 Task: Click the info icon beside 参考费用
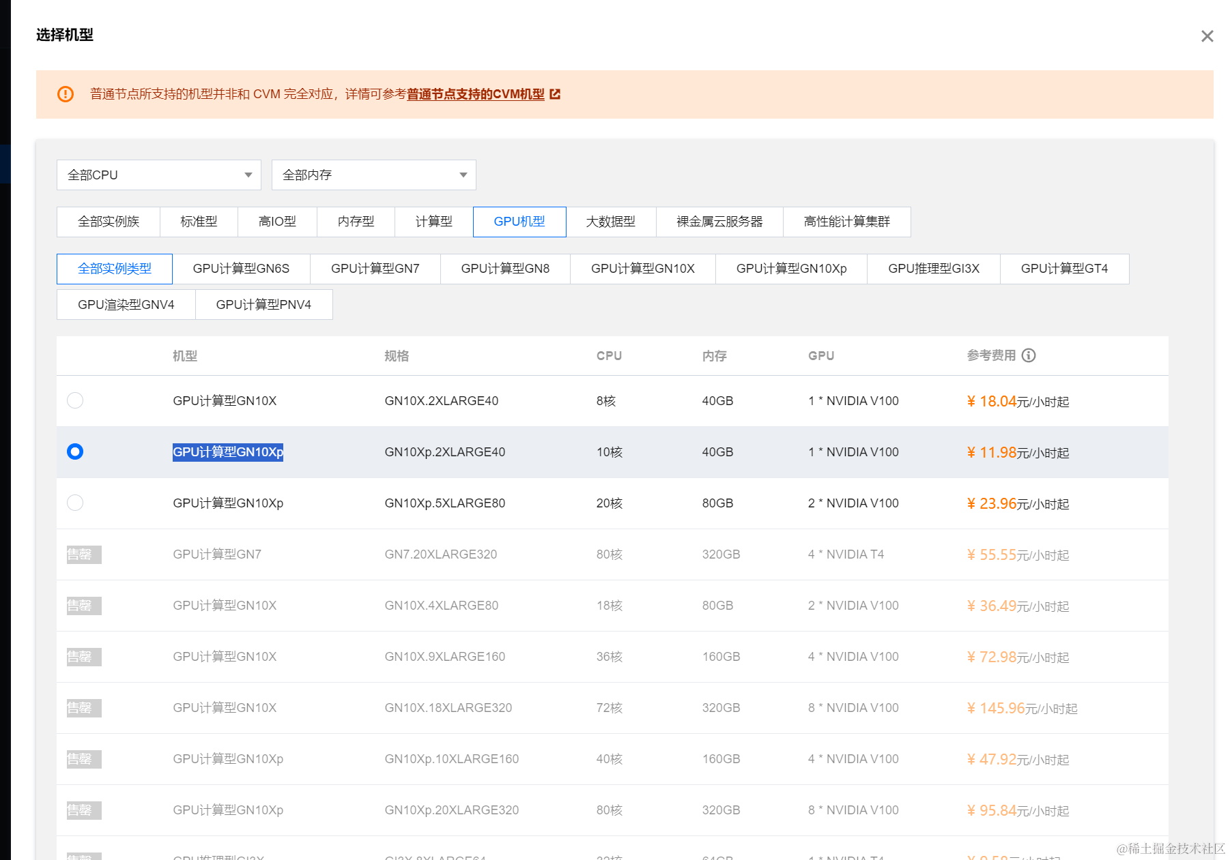1029,355
